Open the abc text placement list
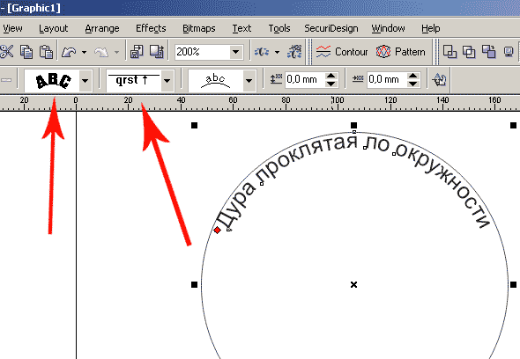This screenshot has height=359, width=520. pos(216,80)
